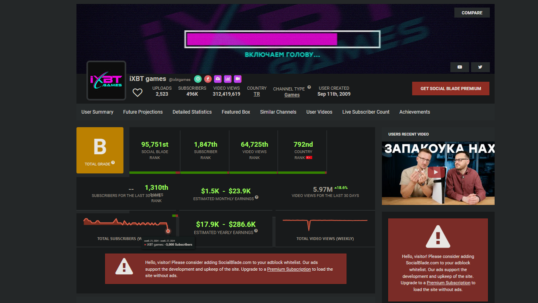Play the recent video thumbnail
The image size is (538, 303).
point(438,173)
